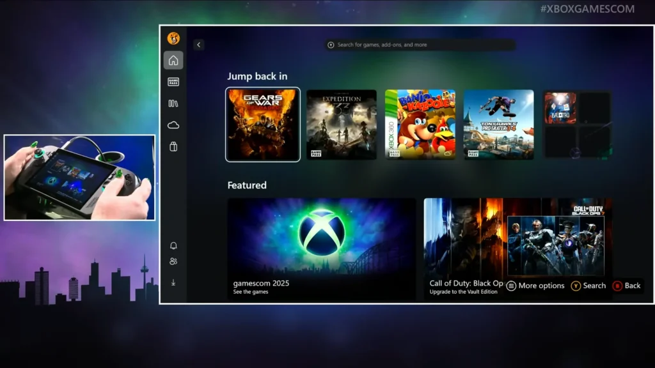Click the back chevron beside the search bar

[x=199, y=45]
